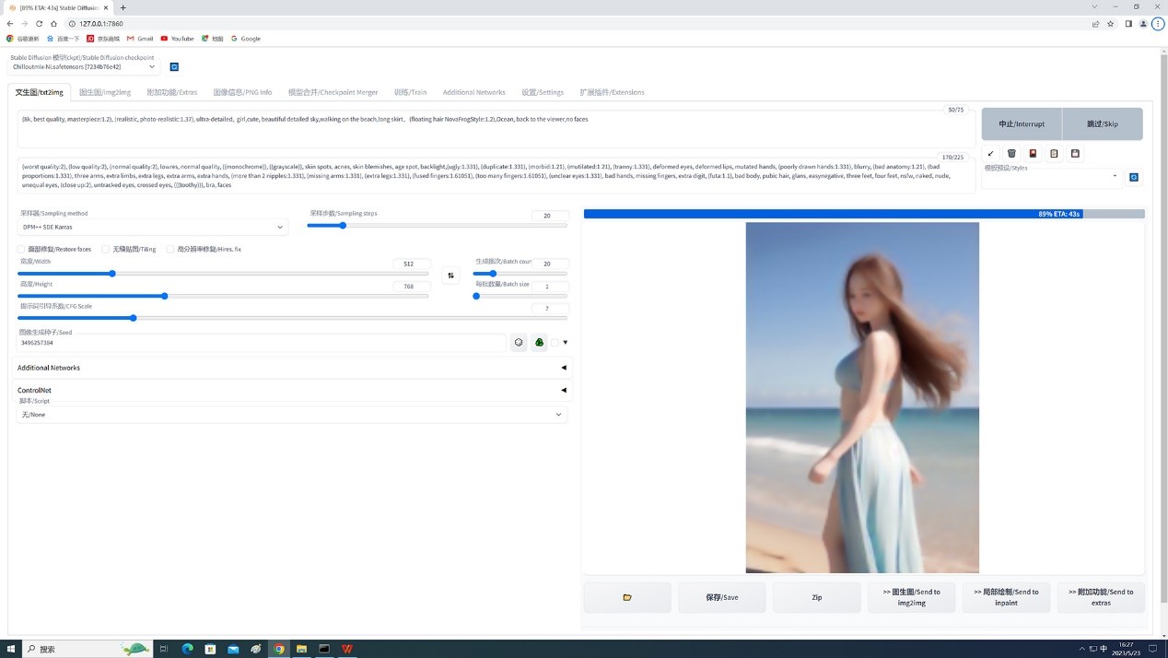Toggle the Tiling checkbox

click(x=106, y=249)
